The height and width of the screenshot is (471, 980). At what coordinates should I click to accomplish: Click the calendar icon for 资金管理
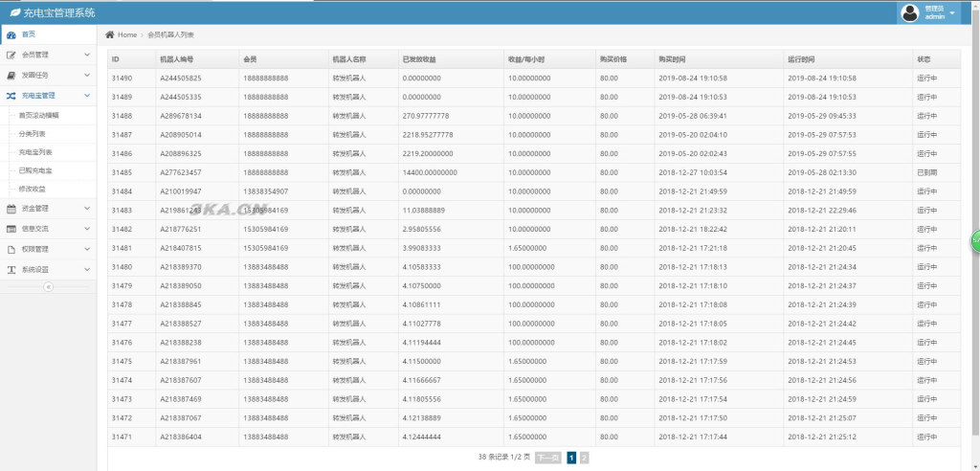(11, 208)
